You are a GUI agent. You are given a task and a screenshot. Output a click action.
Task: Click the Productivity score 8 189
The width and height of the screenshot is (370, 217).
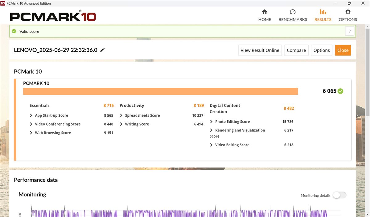coord(199,105)
